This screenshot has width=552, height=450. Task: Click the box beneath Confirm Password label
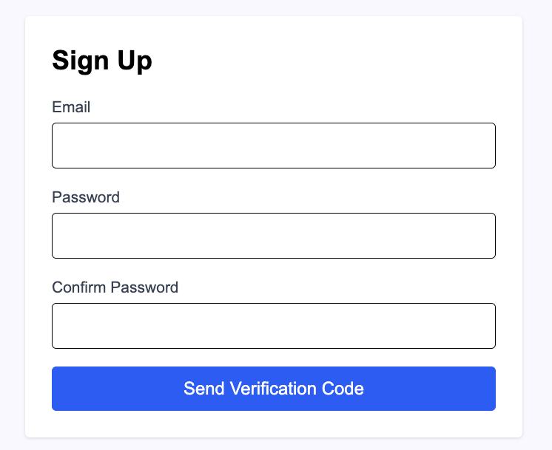click(273, 326)
